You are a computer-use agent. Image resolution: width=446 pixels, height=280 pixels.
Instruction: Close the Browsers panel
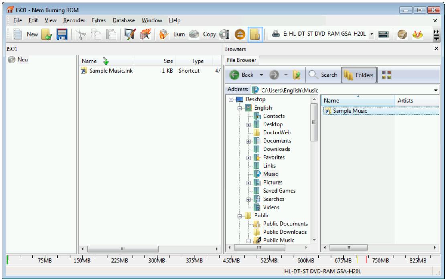(x=436, y=49)
